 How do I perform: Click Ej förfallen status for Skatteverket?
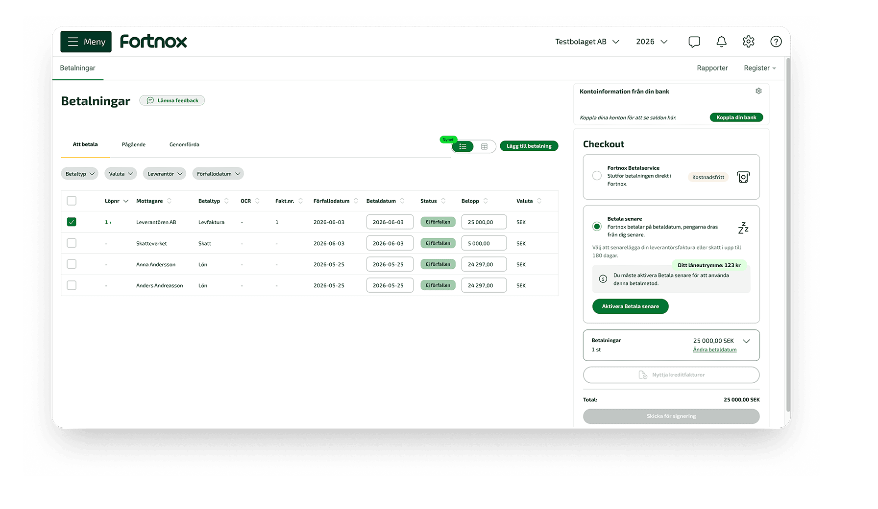coord(438,243)
